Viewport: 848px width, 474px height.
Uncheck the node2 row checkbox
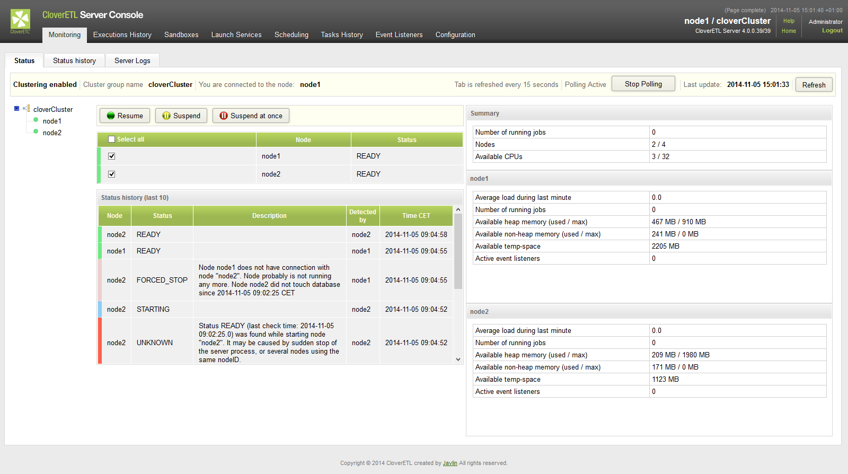tap(111, 174)
